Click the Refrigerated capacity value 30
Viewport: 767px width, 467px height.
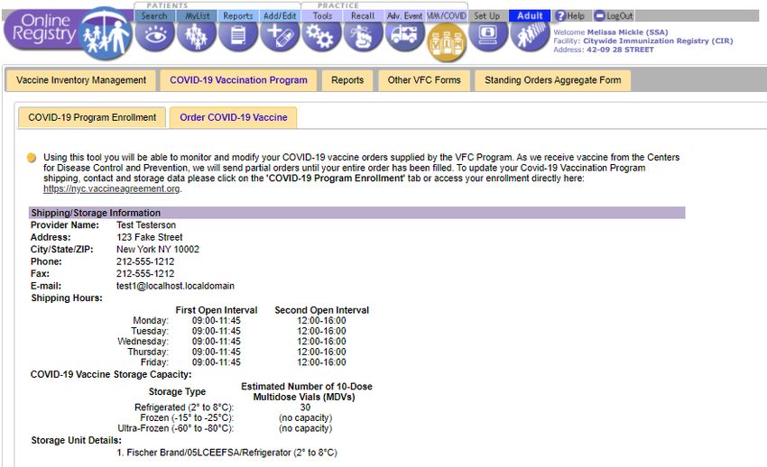305,407
